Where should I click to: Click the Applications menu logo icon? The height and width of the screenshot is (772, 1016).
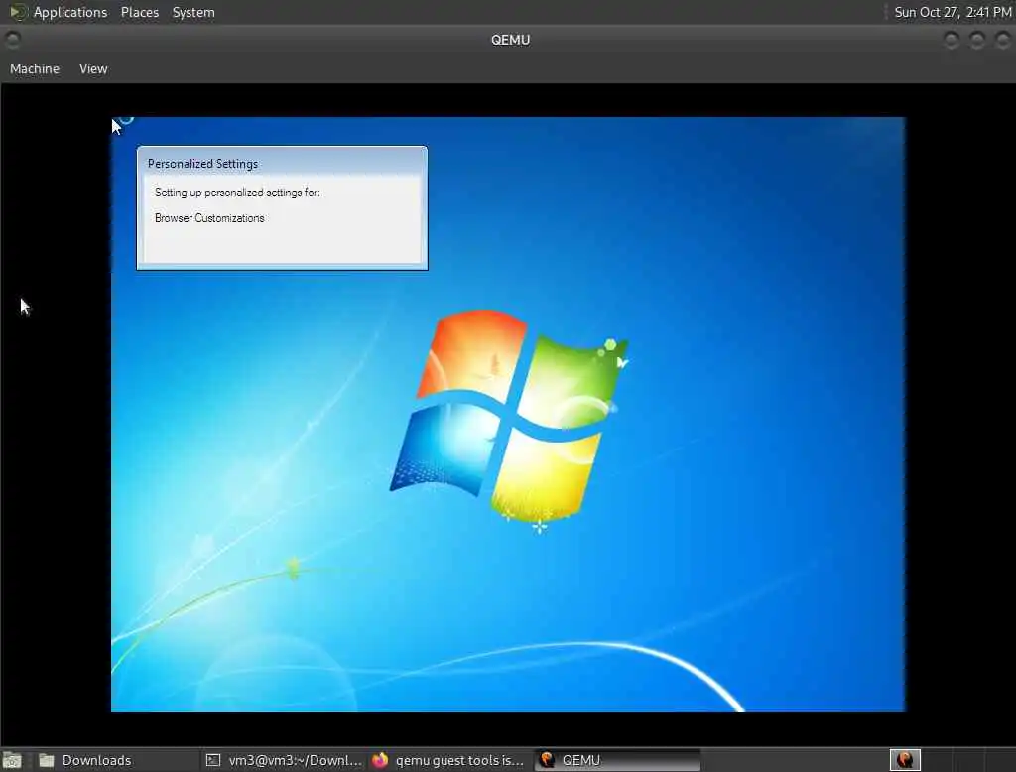(18, 12)
